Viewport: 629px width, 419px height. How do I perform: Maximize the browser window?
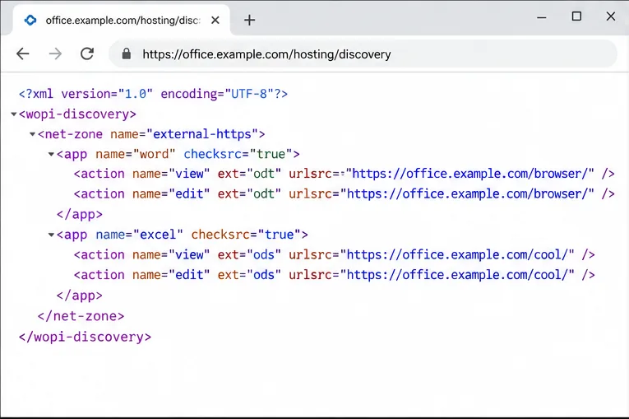point(576,16)
